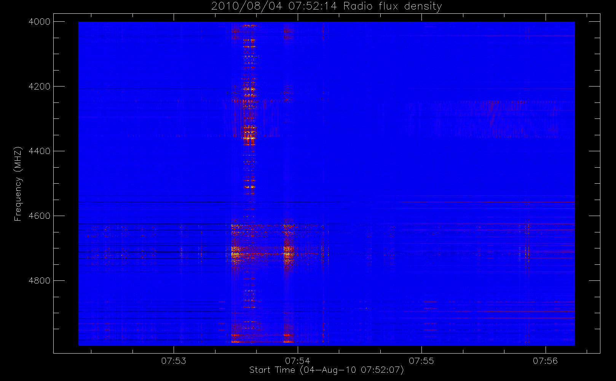The width and height of the screenshot is (616, 381).
Task: Click the 4400 frequency tick label
Action: [40, 151]
